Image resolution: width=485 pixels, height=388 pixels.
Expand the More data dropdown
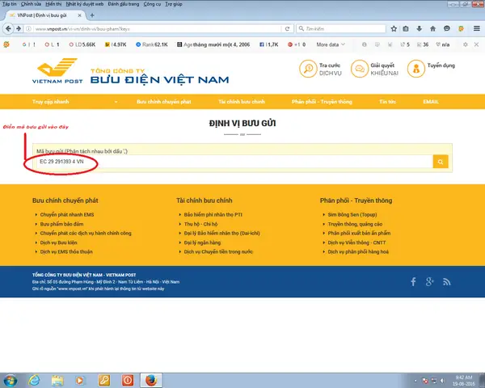pyautogui.click(x=331, y=44)
